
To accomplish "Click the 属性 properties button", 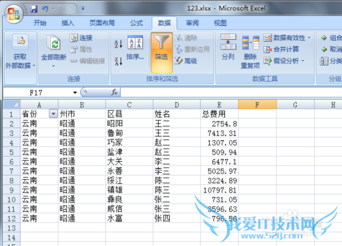I will point(81,49).
